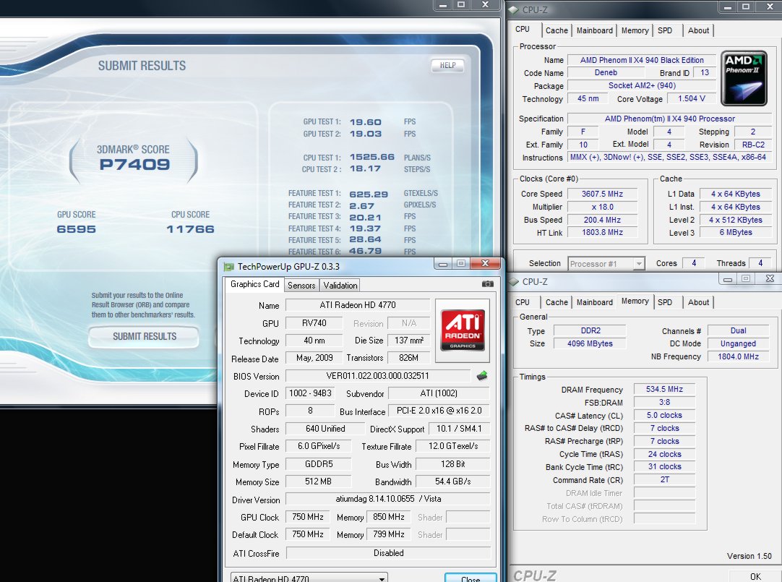Click the GPU name field ATI Radeon HD 4770
The height and width of the screenshot is (582, 782).
358,304
